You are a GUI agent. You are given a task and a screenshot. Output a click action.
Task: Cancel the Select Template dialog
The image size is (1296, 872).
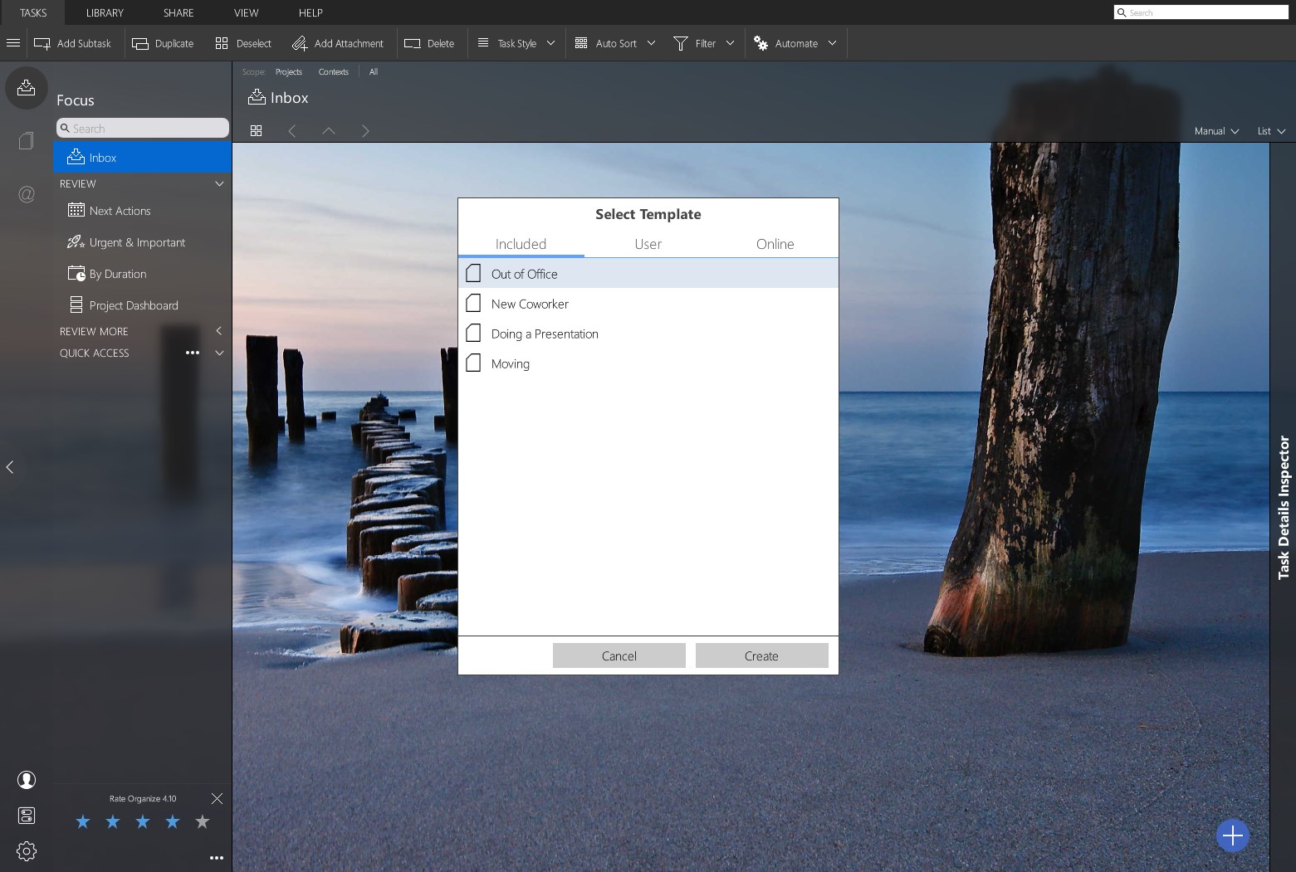tap(619, 655)
